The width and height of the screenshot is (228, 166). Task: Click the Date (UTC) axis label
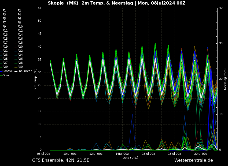point(130,158)
